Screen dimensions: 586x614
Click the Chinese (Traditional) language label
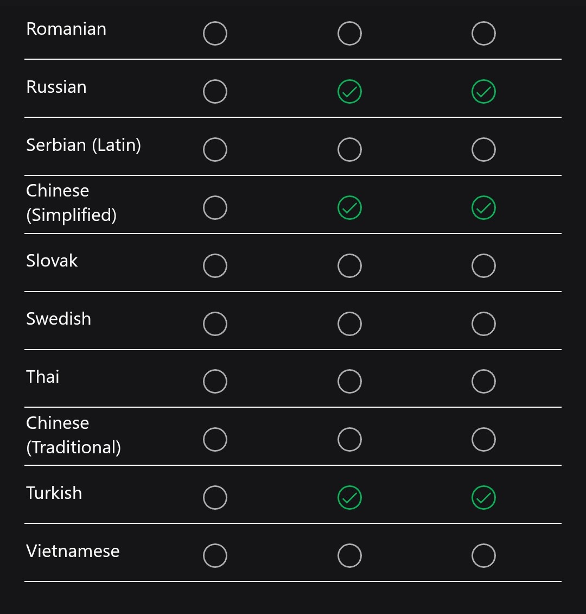73,435
